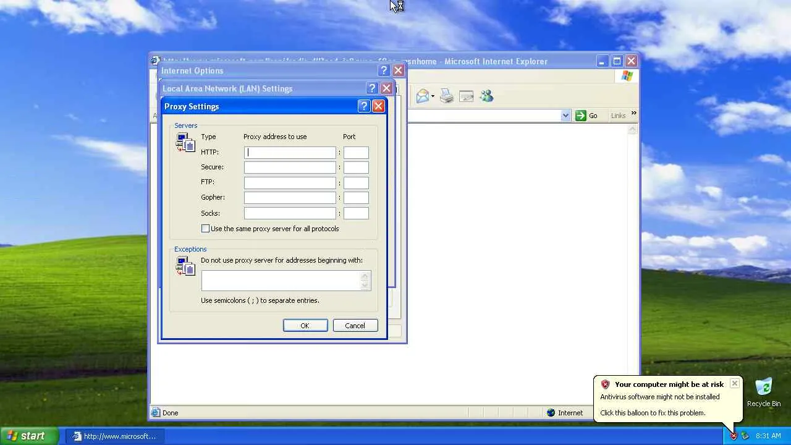Click the Servers network icon in Proxy Settings
Viewport: 791px width, 445px height.
(x=185, y=143)
